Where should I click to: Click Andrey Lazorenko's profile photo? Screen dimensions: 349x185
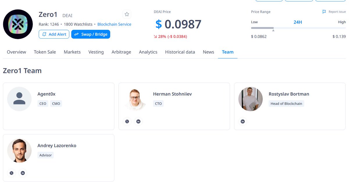[x=19, y=150]
